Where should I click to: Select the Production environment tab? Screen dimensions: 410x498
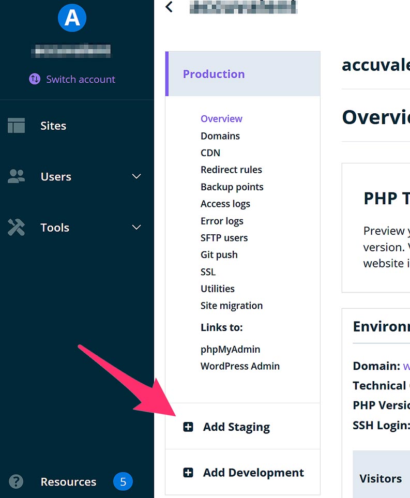tap(214, 74)
